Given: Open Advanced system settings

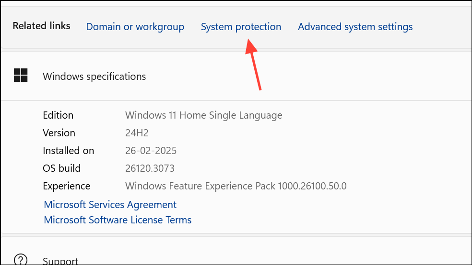Looking at the screenshot, I should point(355,27).
